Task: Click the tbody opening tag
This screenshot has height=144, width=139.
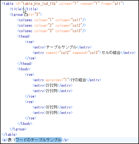Action: click(x=24, y=69)
